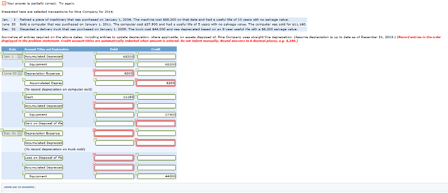Click the Cash account title field
Viewport: 448px width, 193px height.
click(x=43, y=97)
